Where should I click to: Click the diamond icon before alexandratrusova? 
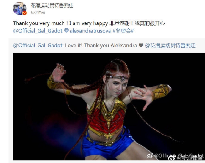[x=66, y=31]
